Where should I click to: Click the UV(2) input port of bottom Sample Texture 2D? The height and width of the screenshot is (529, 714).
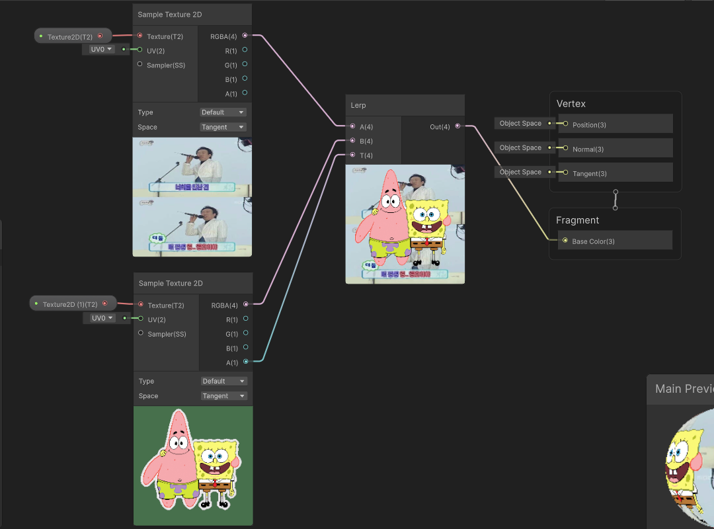click(x=141, y=319)
